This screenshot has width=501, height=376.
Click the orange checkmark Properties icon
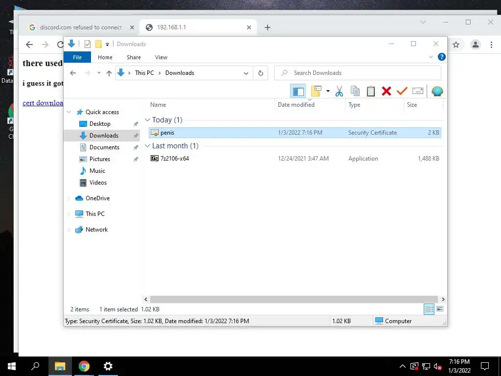click(x=402, y=92)
